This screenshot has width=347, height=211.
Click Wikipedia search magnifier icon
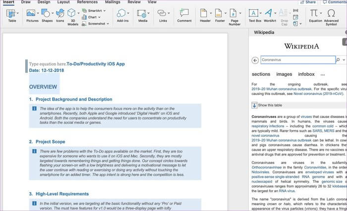(338, 60)
